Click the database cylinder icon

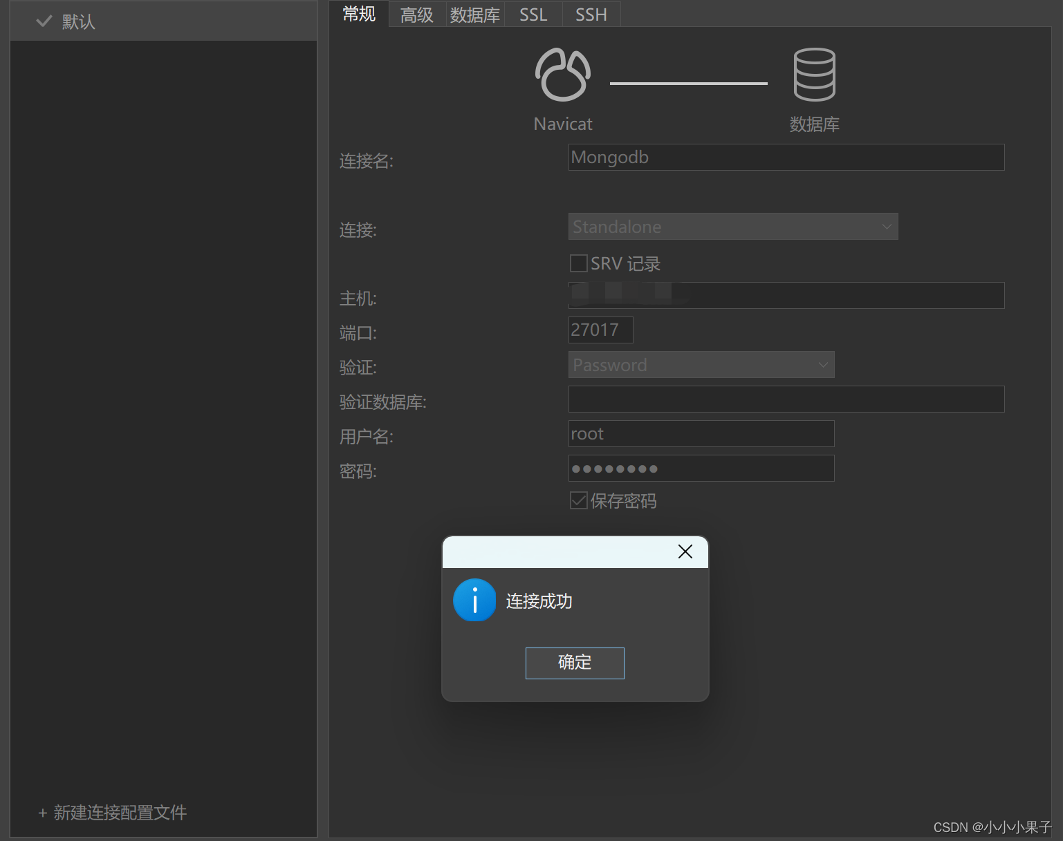[x=814, y=75]
